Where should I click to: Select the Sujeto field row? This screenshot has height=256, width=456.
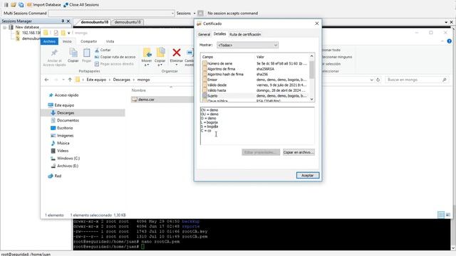[255, 95]
